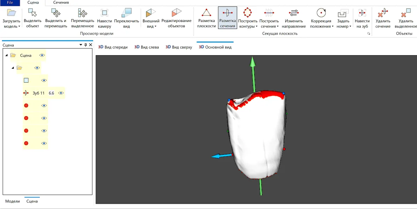The height and width of the screenshot is (209, 417).
Task: Select the Выделить и перемещать tool
Action: point(56,13)
